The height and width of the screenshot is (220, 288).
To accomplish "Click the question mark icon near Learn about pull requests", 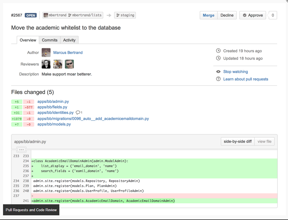I will 218,79.
